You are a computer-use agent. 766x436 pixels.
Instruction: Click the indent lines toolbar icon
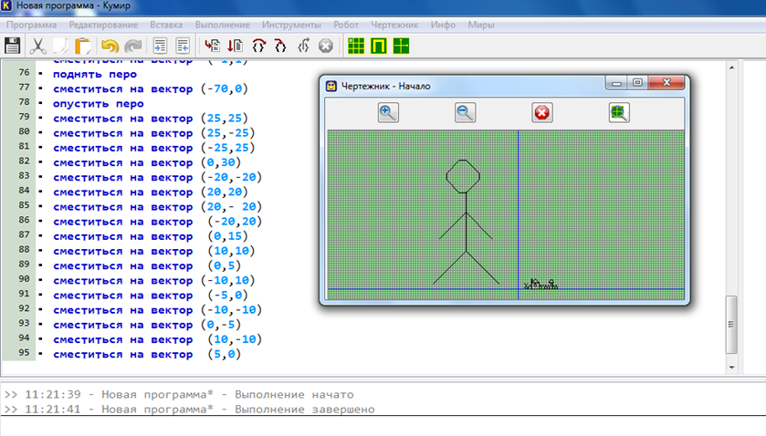(x=160, y=46)
